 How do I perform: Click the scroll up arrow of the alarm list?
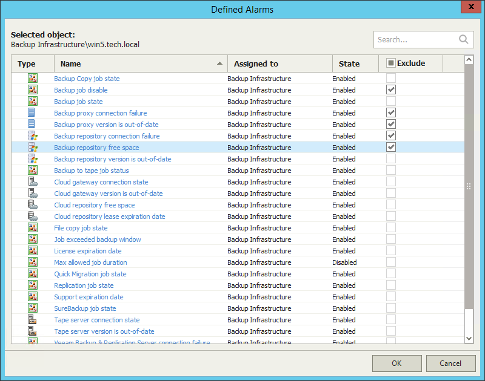(469, 60)
